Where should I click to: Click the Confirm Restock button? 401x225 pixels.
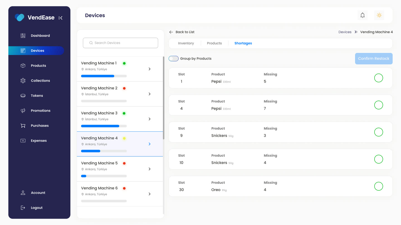coord(374,59)
